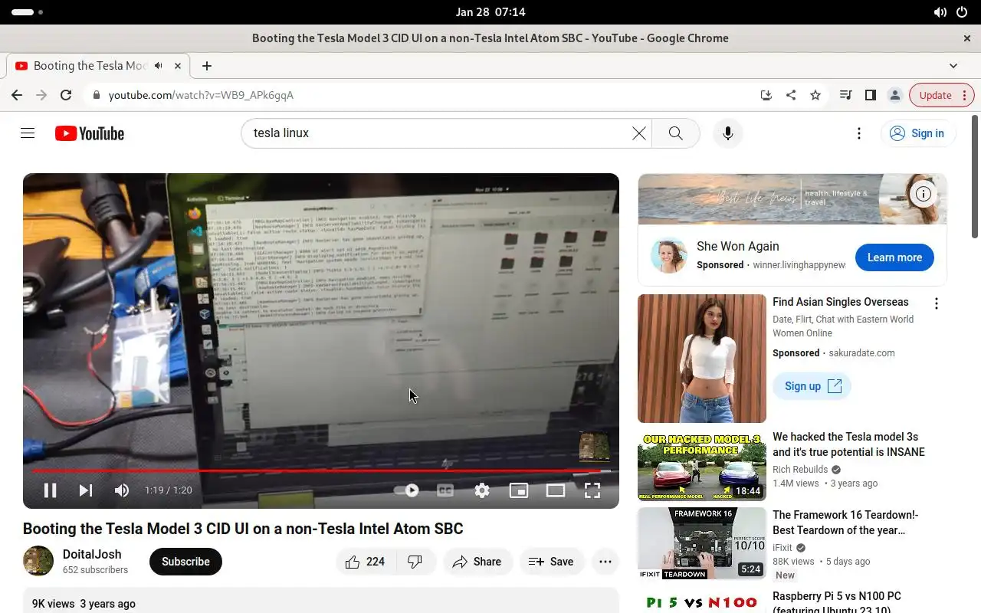Mute the tab audio icon
The height and width of the screenshot is (613, 981).
[158, 66]
